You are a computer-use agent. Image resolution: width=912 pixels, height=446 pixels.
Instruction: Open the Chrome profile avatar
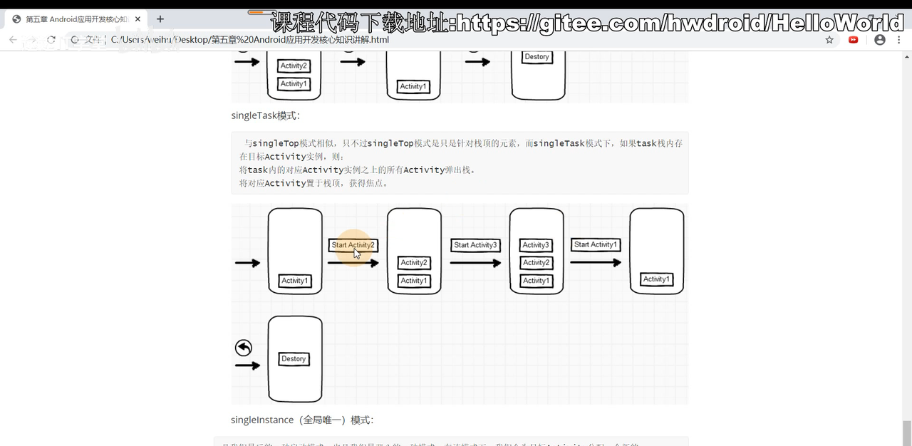(x=878, y=40)
